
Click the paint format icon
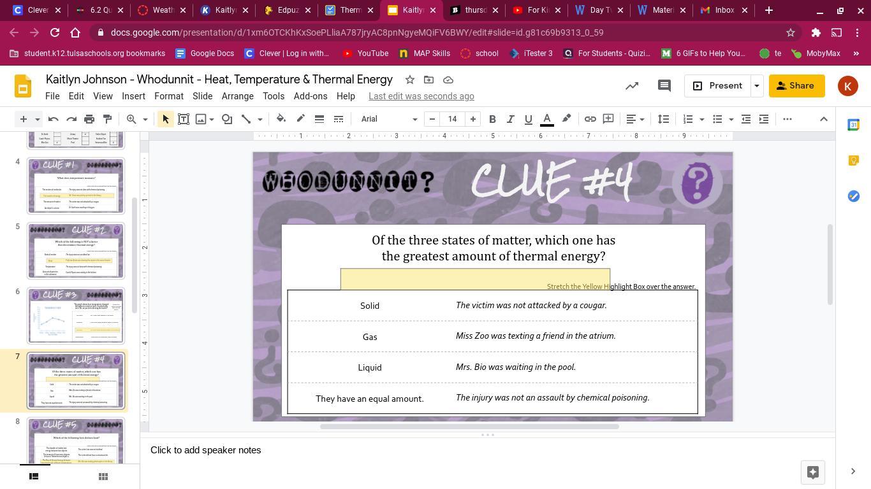click(107, 119)
